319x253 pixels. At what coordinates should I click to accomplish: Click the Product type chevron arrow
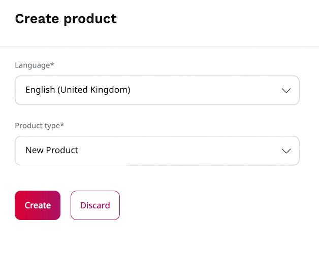tap(286, 151)
